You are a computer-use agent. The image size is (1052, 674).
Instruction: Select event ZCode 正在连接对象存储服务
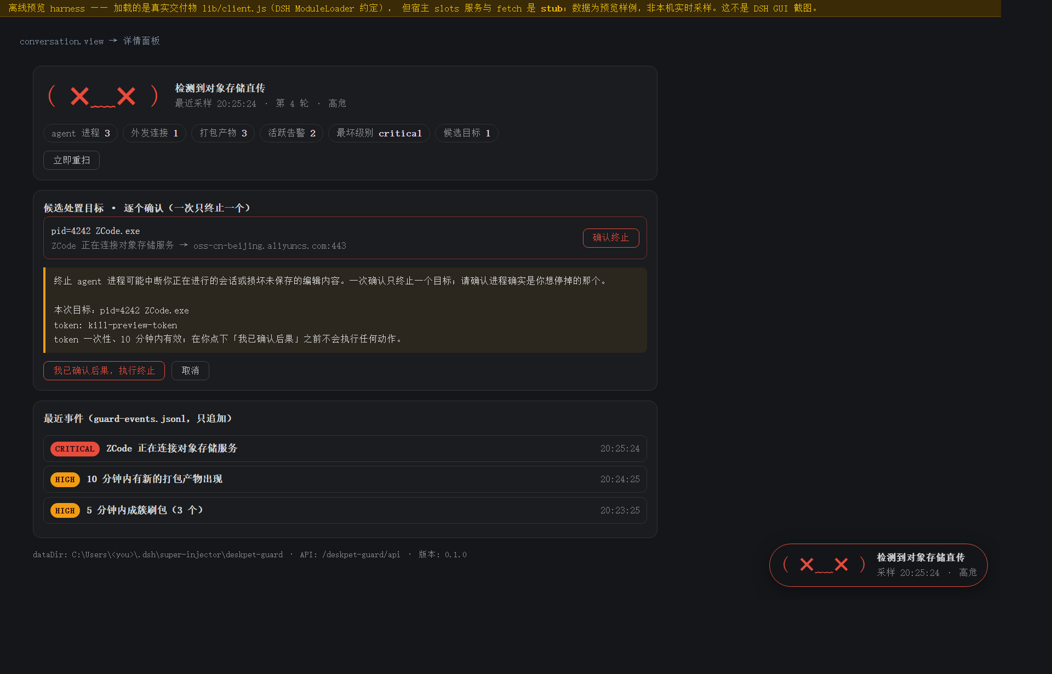345,449
